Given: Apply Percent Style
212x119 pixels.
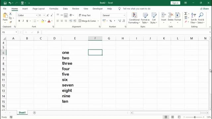Looking at the screenshot, I should point(111,21).
